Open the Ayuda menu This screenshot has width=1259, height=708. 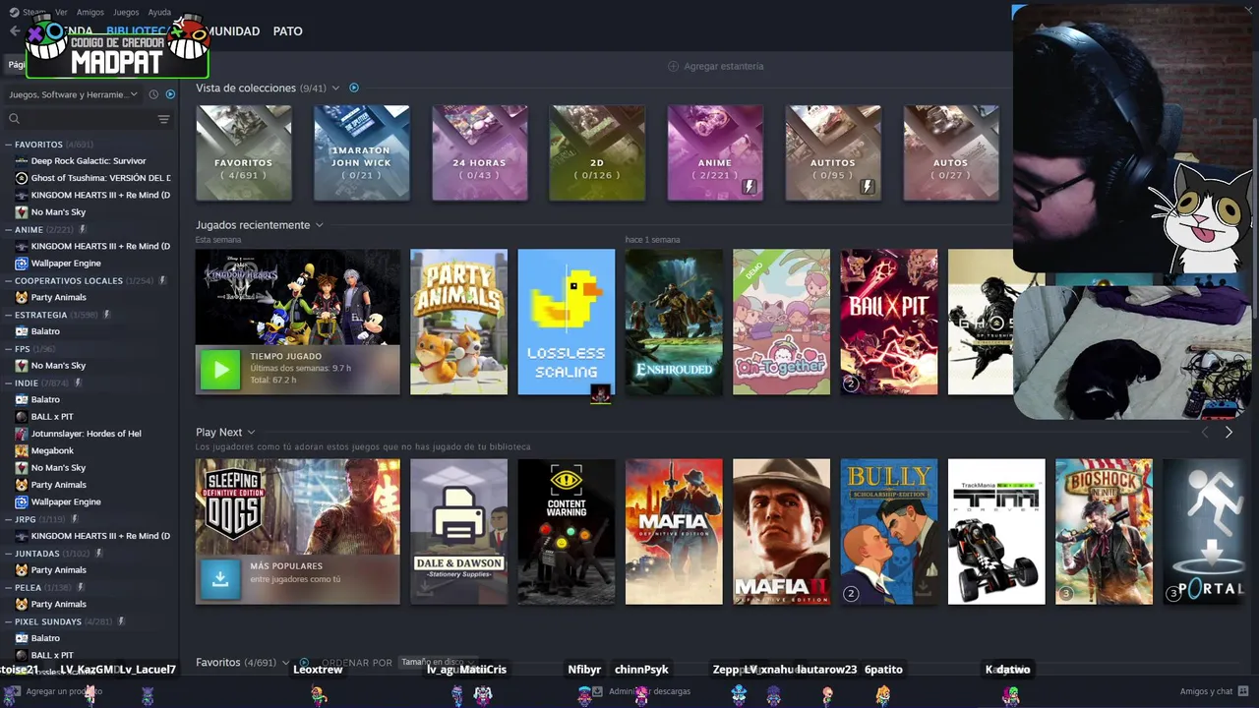[x=159, y=12]
